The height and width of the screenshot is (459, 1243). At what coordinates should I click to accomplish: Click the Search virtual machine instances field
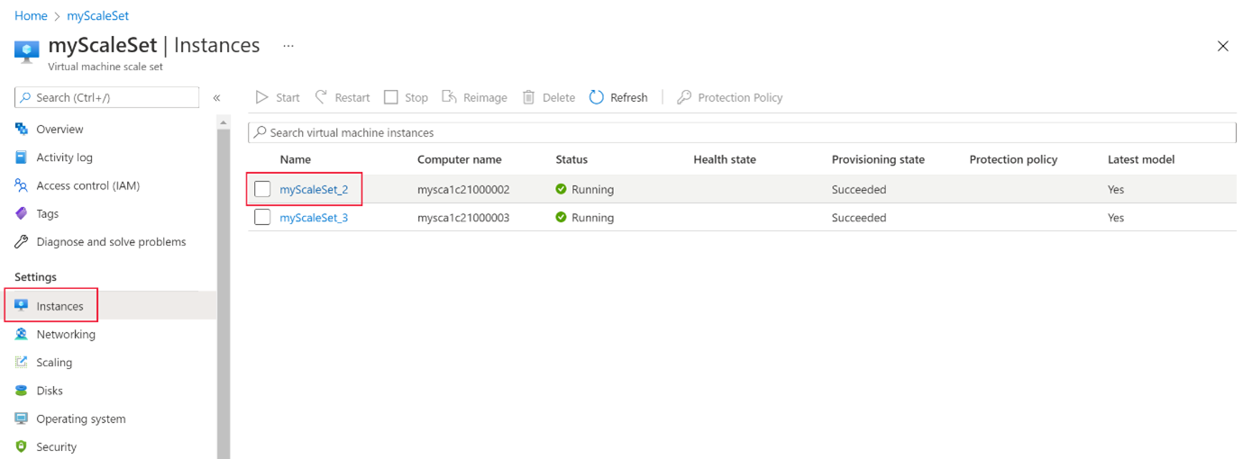[x=742, y=132]
